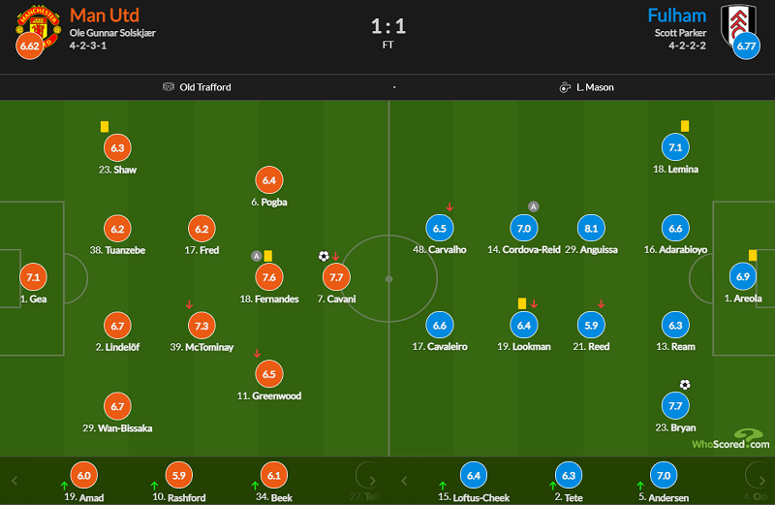Click the goal ball icon above Bryan

[685, 384]
